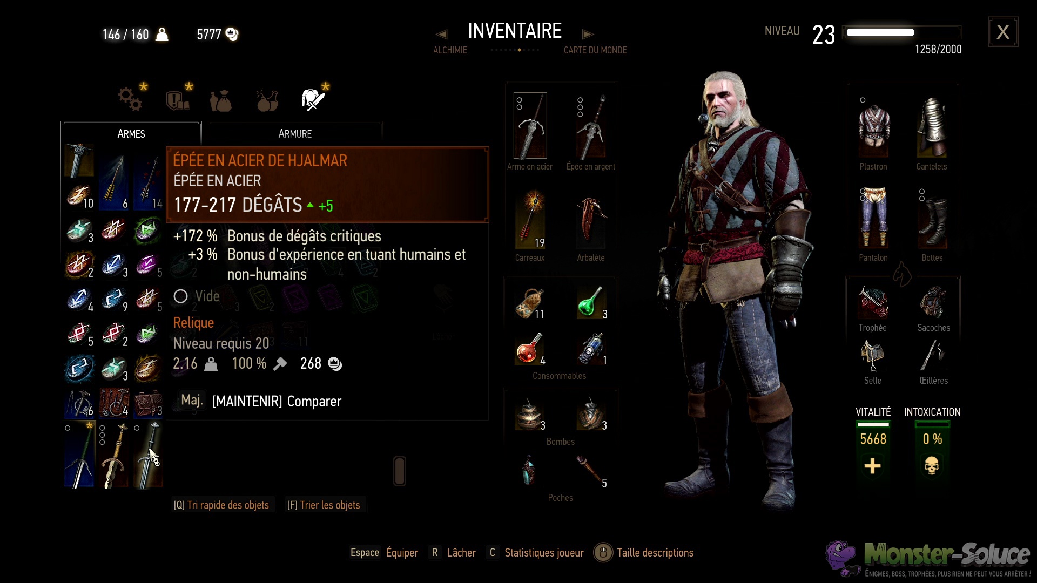
Task: Click the inventory scrollbar handle
Action: 400,471
